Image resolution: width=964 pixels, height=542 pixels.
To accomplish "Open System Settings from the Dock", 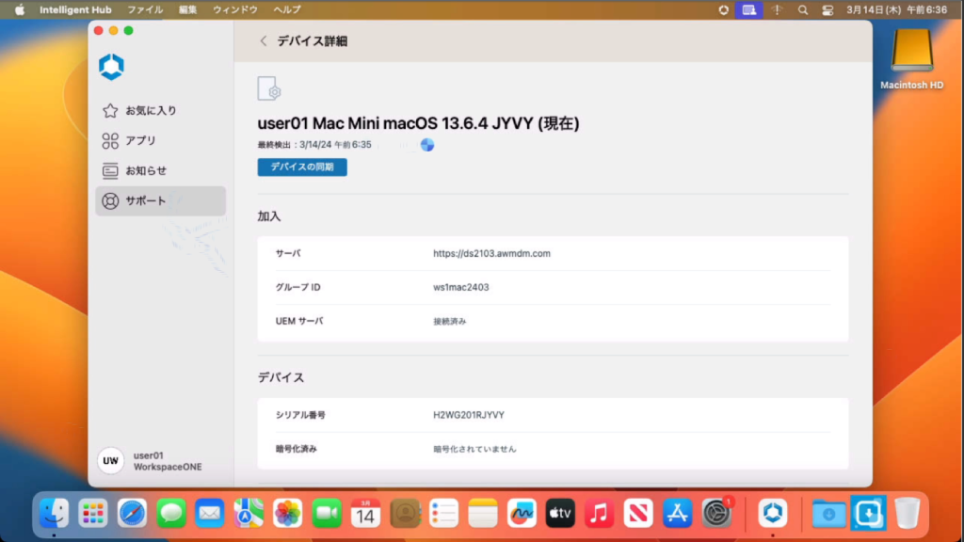I will pos(716,513).
